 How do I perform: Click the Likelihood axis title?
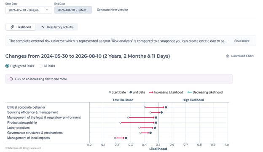point(158,149)
